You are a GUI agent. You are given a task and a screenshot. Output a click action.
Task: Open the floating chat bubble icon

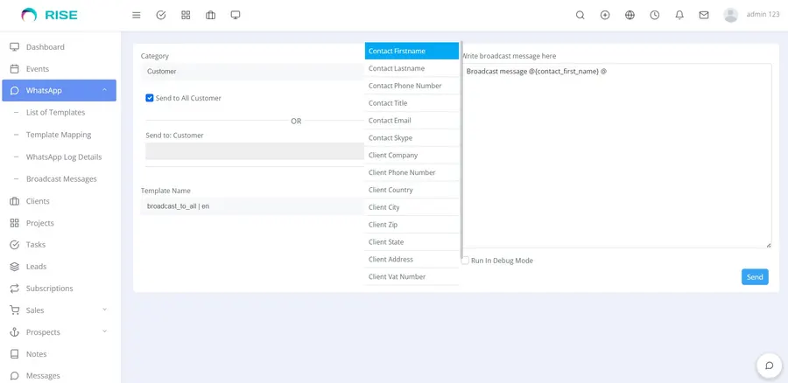point(769,366)
